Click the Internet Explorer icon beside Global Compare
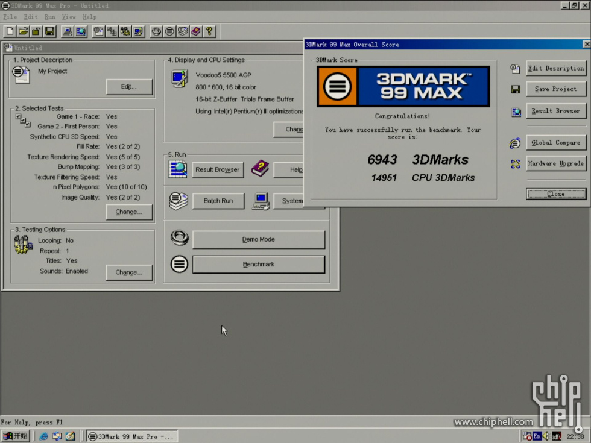The image size is (591, 443). [515, 143]
